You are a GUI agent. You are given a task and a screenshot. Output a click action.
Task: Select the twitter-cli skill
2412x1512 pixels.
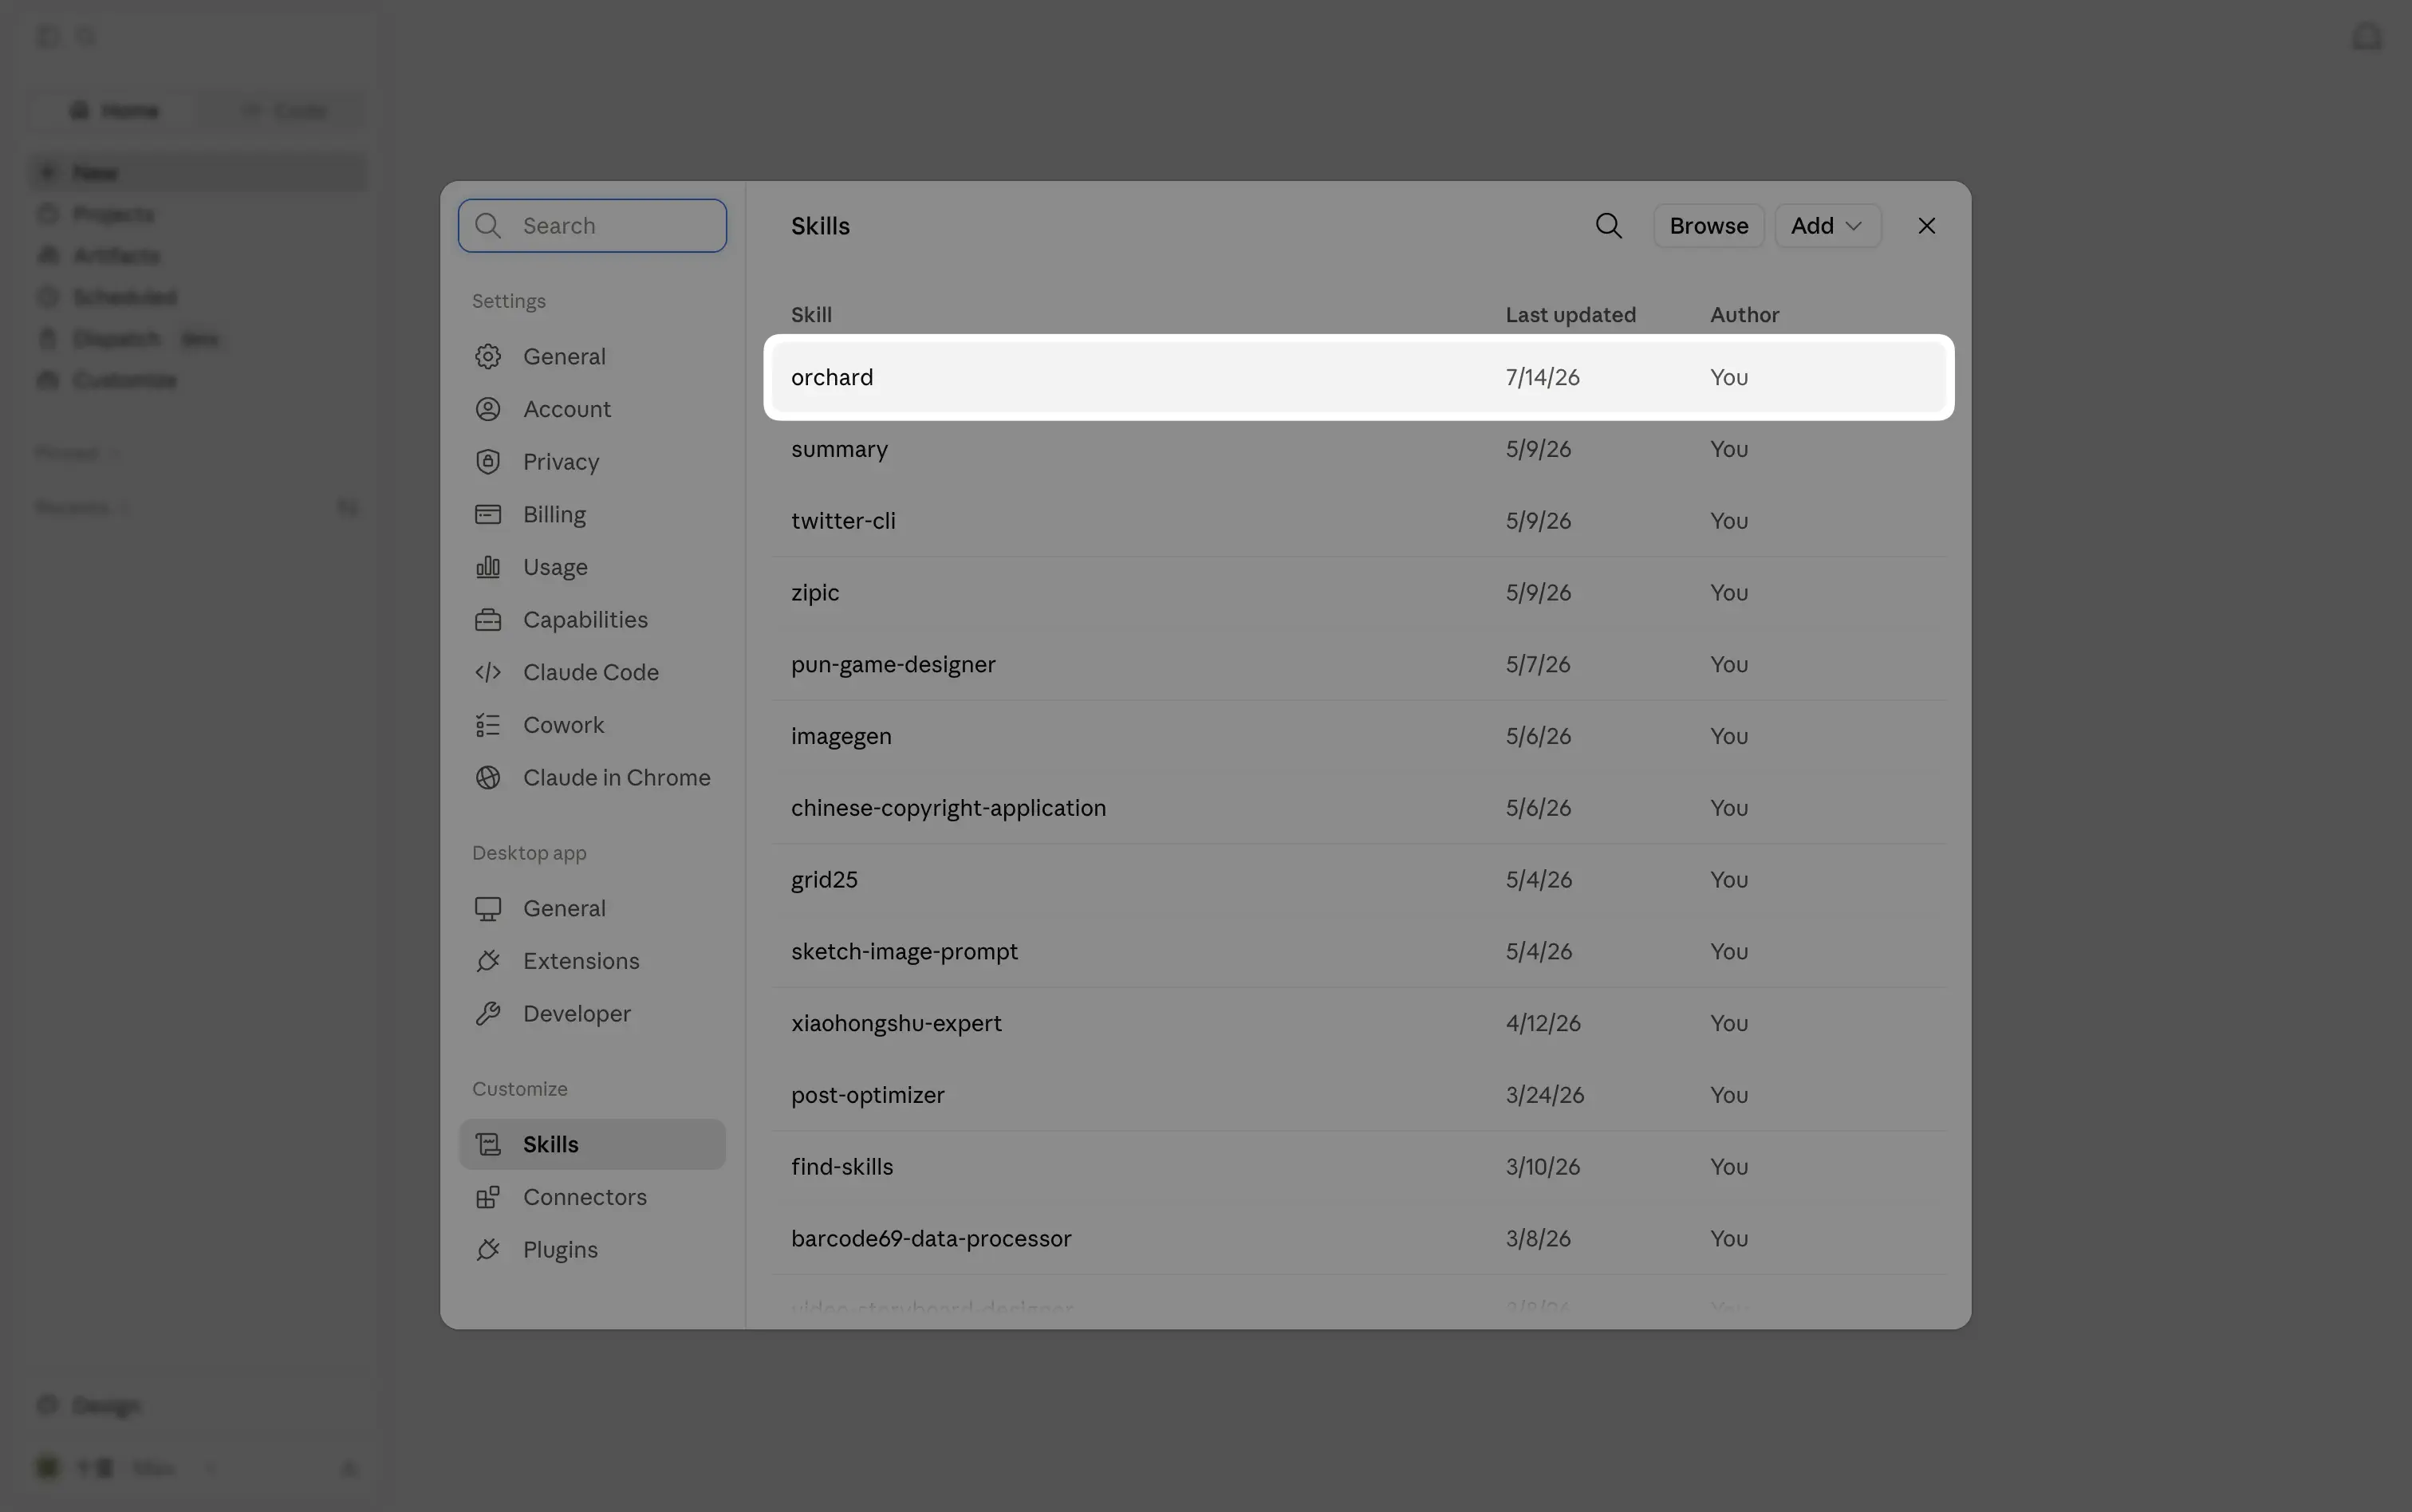tap(1359, 521)
